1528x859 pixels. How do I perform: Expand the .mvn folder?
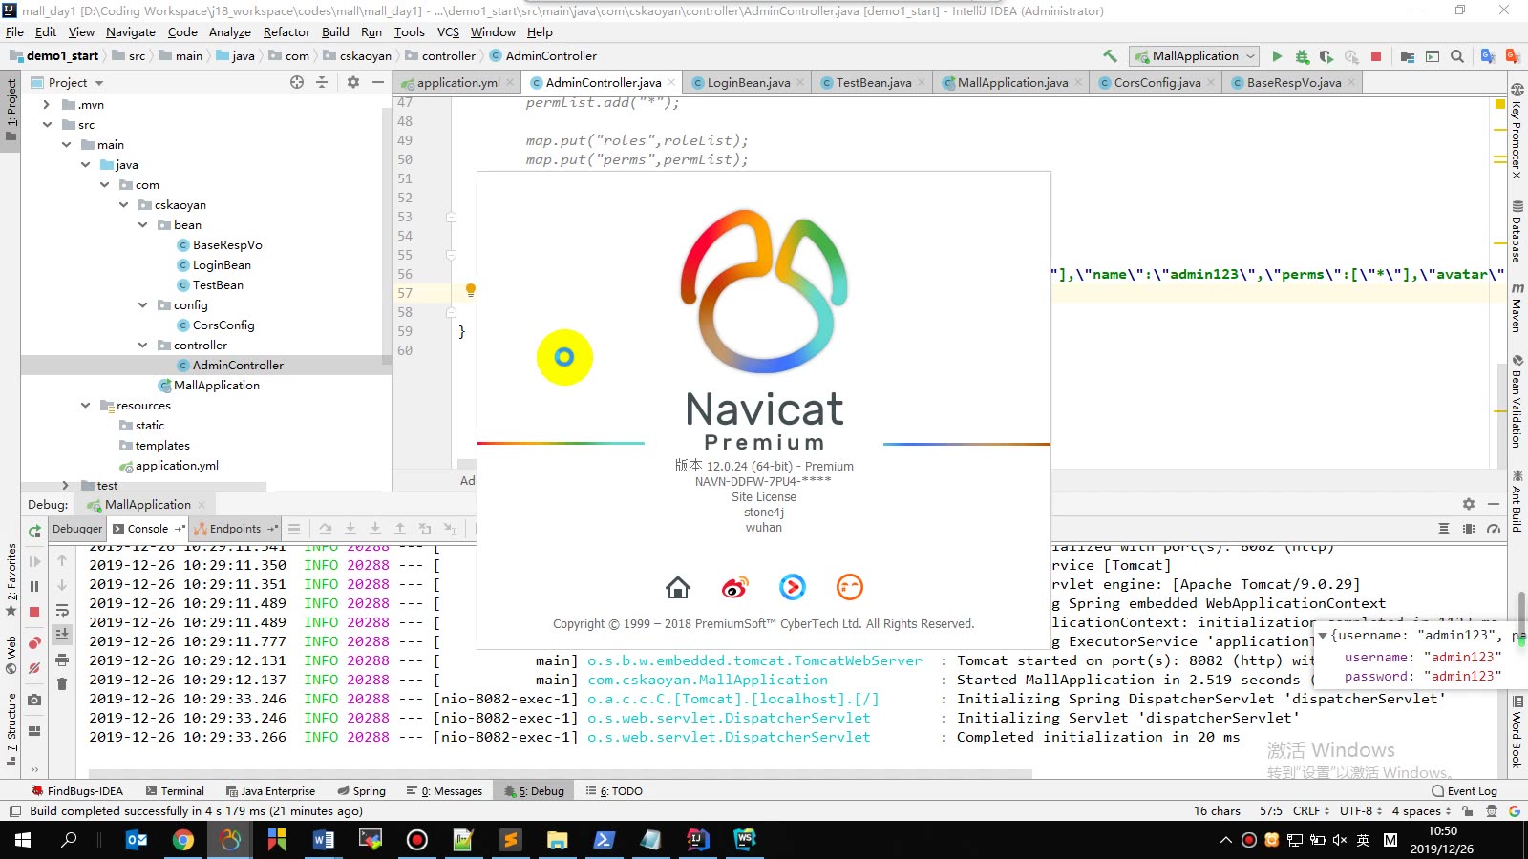(x=47, y=105)
